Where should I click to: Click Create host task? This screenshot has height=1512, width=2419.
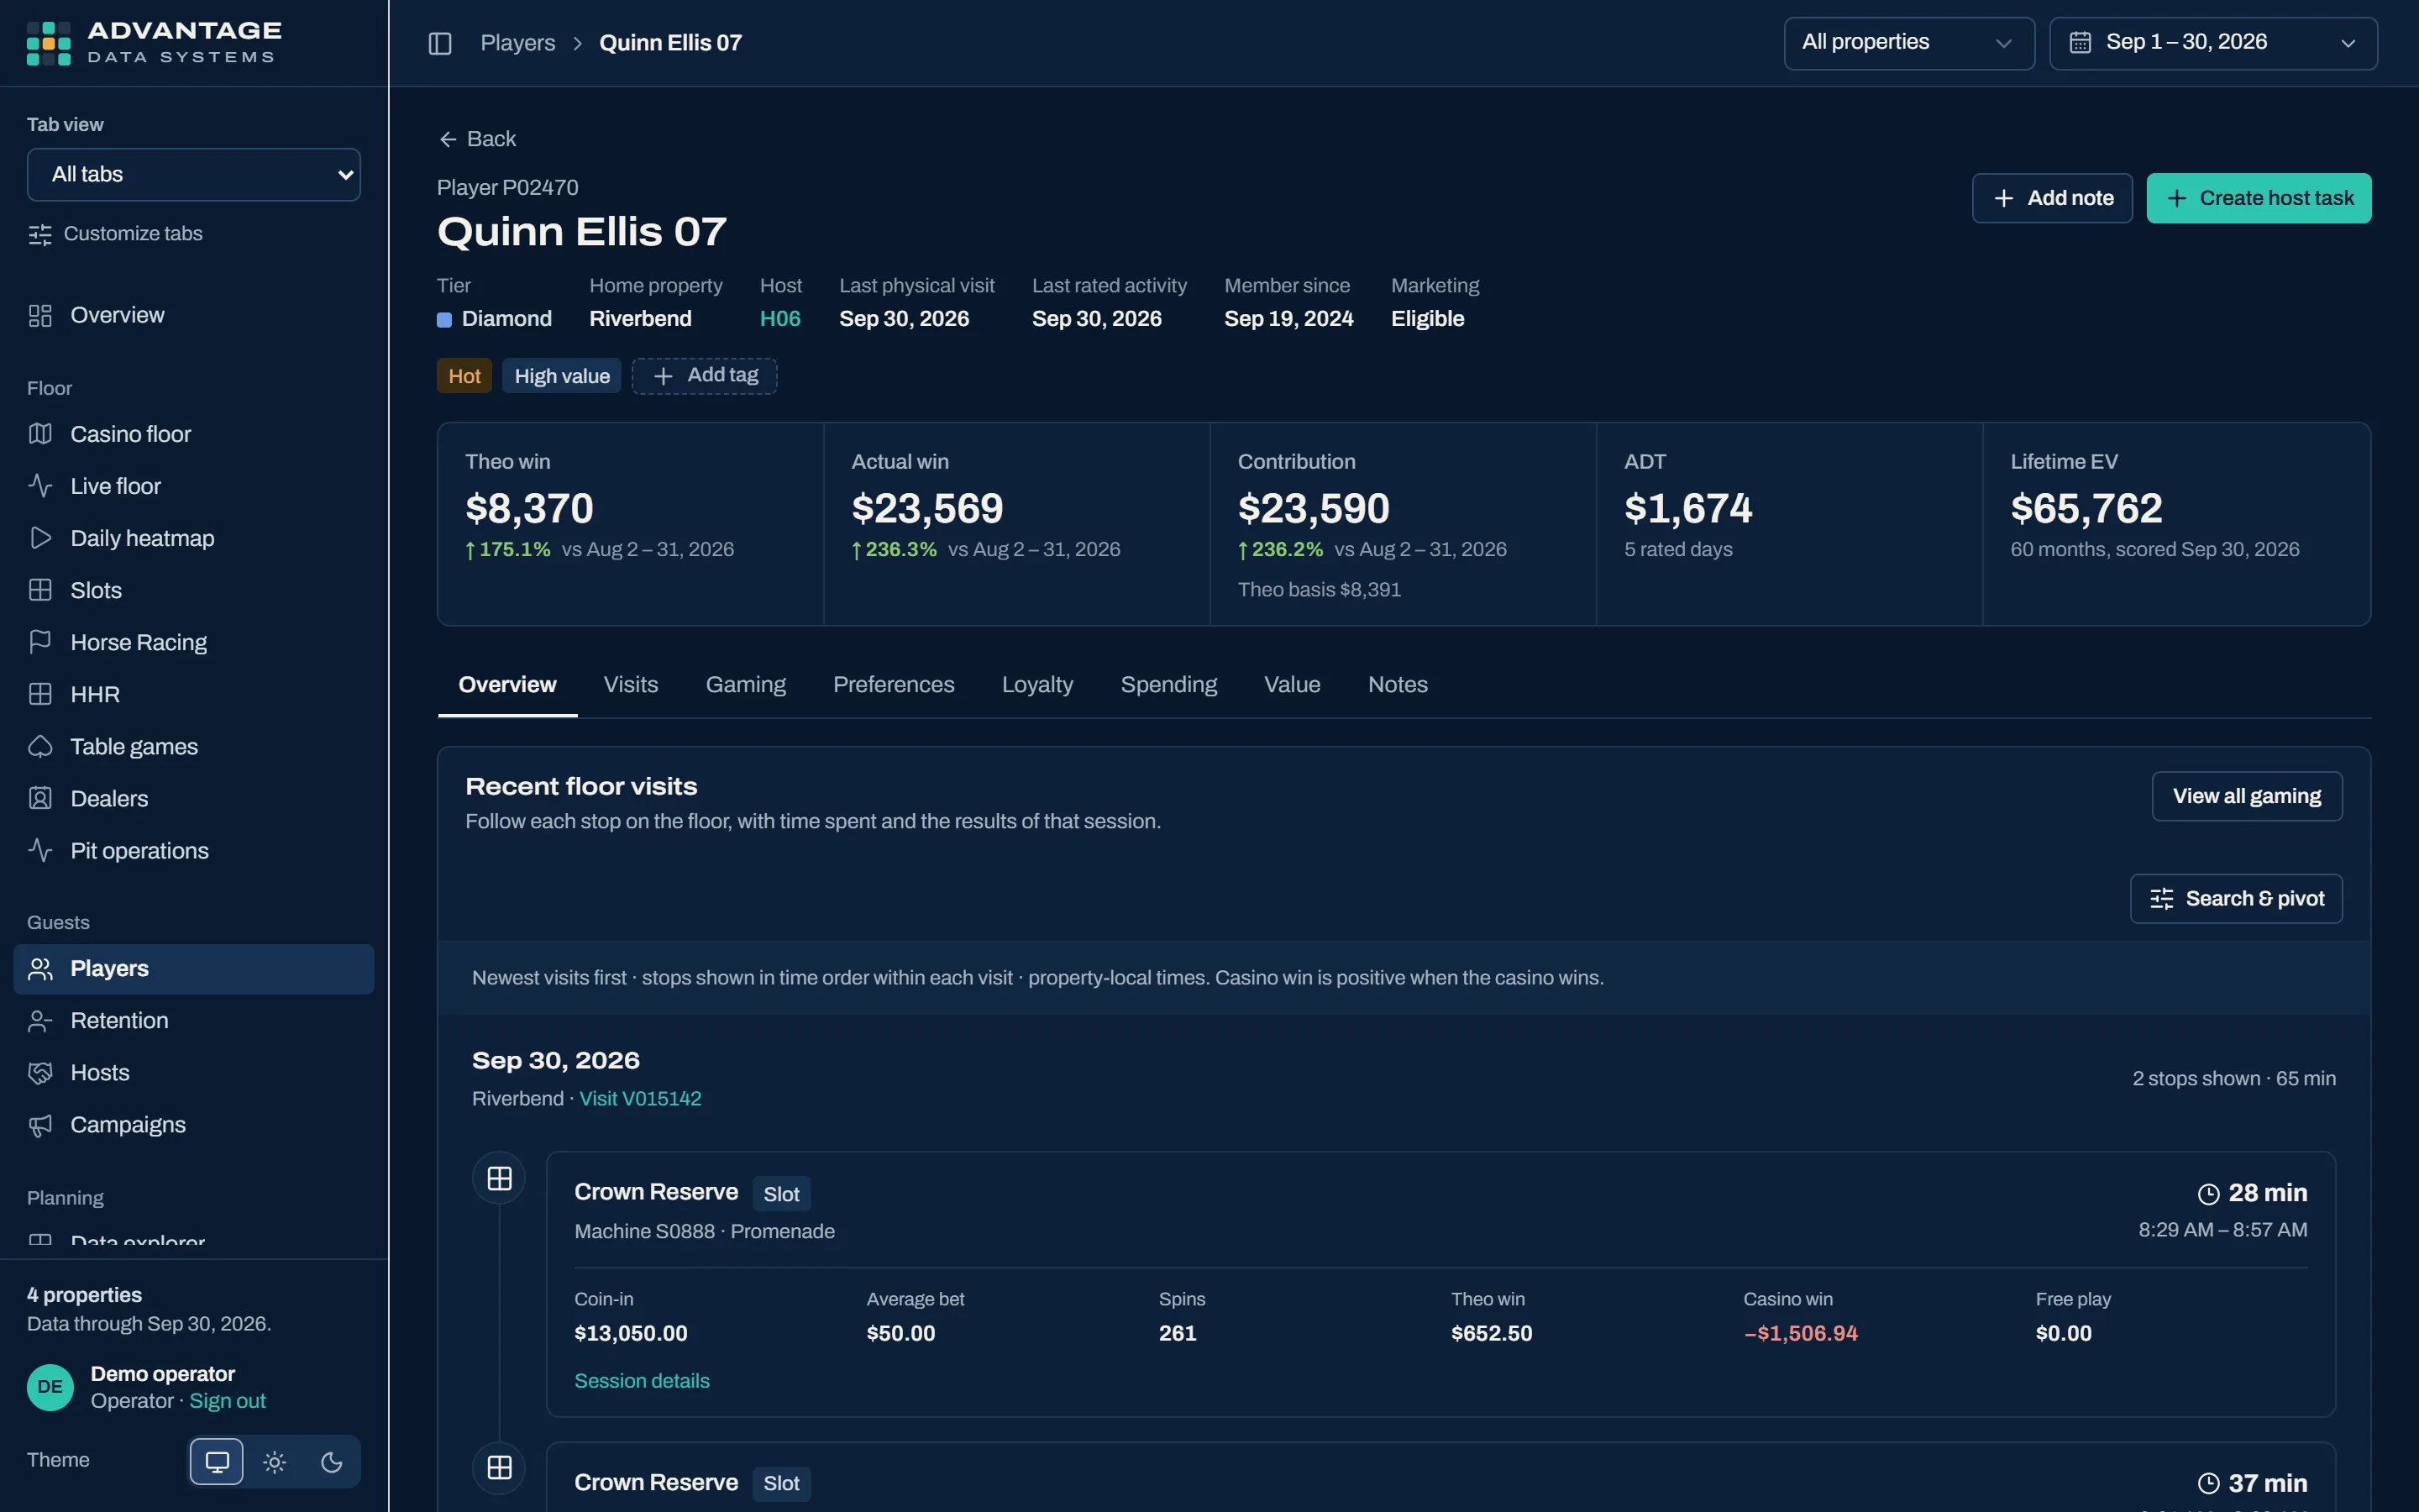coord(2259,198)
